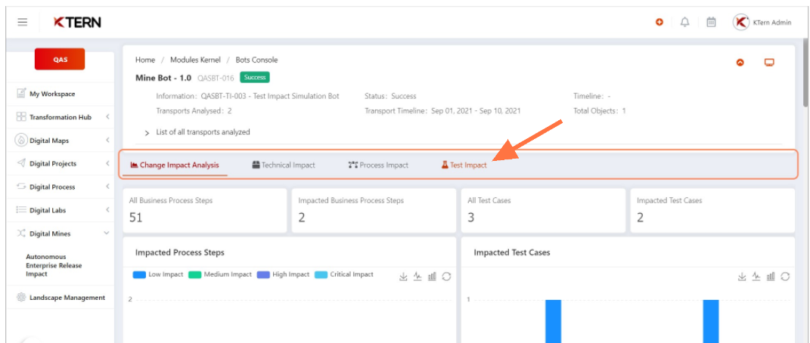Click the red QAS environment button

point(60,60)
